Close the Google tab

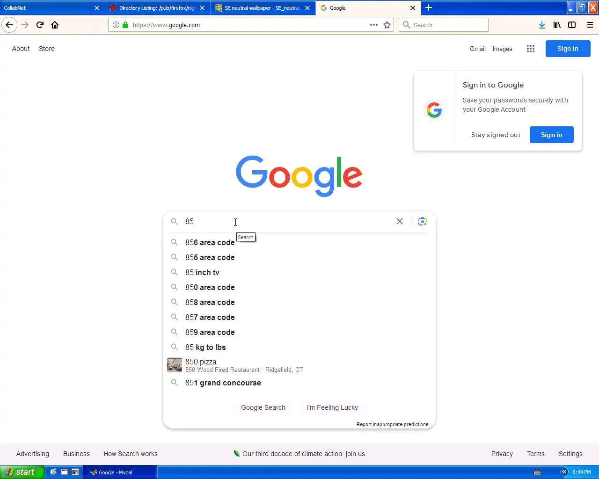[413, 8]
